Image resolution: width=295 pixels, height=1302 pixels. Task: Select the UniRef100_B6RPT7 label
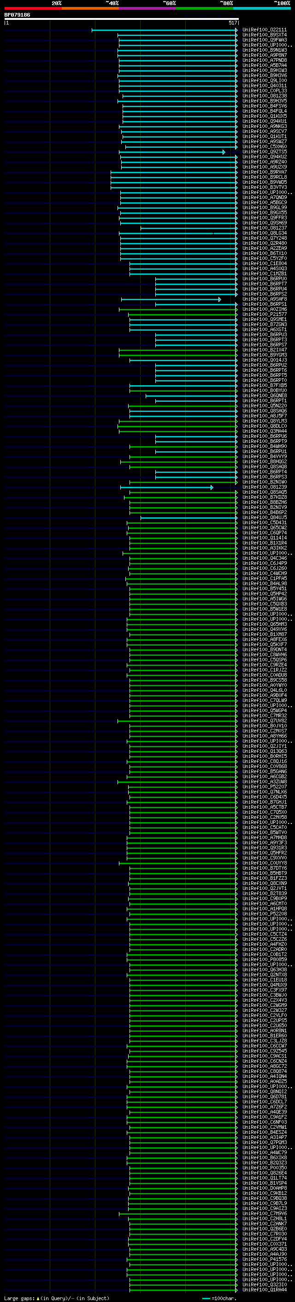(x=264, y=284)
